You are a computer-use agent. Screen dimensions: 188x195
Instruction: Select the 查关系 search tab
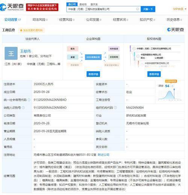94,4
